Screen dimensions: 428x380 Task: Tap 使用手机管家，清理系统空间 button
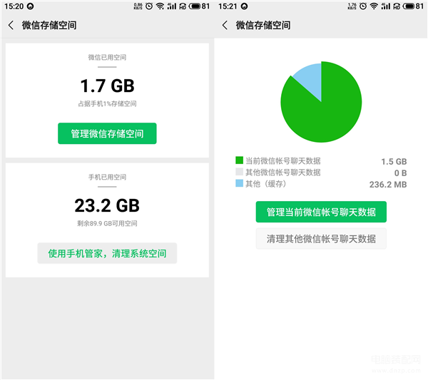click(x=107, y=253)
